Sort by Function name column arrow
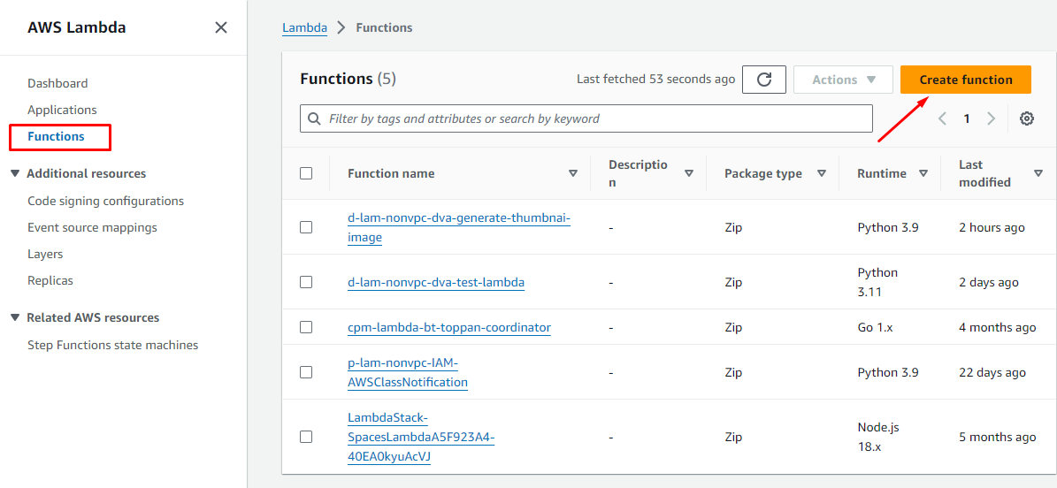This screenshot has height=488, width=1057. pos(573,173)
